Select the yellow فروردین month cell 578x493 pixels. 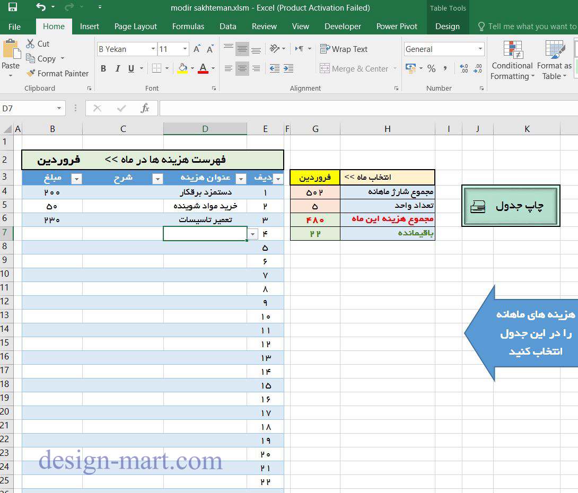315,178
